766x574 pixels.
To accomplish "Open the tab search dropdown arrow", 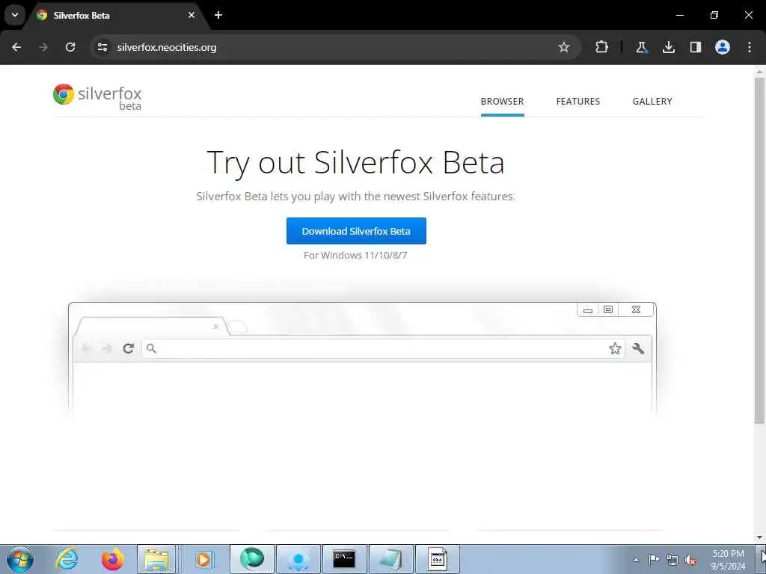I will (15, 15).
